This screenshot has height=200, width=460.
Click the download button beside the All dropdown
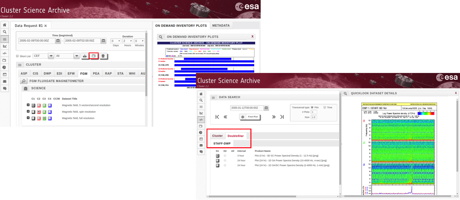85,56
